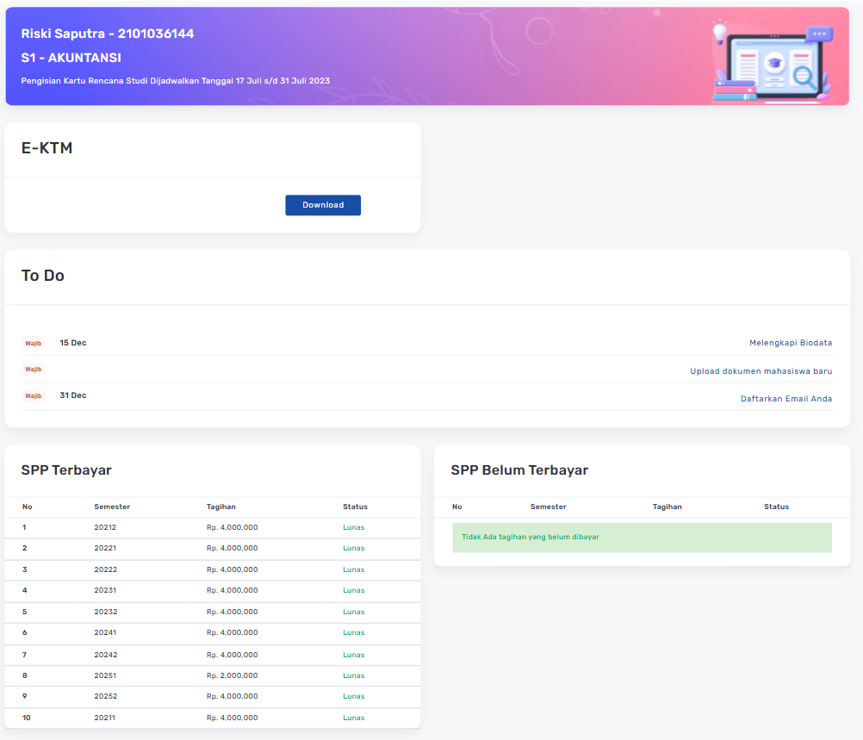The width and height of the screenshot is (863, 740).
Task: Click the Pengisian Kartu Rencana Studi notice
Action: coord(176,81)
